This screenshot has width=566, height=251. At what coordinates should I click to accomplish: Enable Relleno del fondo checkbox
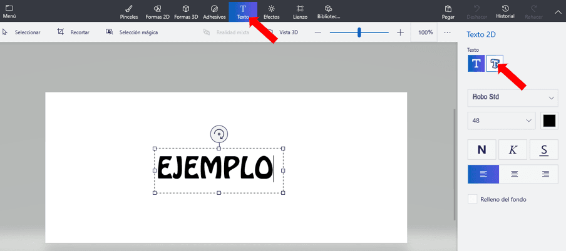(x=473, y=199)
